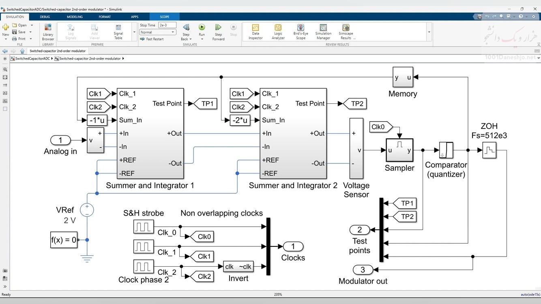Click the Save disk icon in File group
This screenshot has width=541, height=304.
coord(15,32)
